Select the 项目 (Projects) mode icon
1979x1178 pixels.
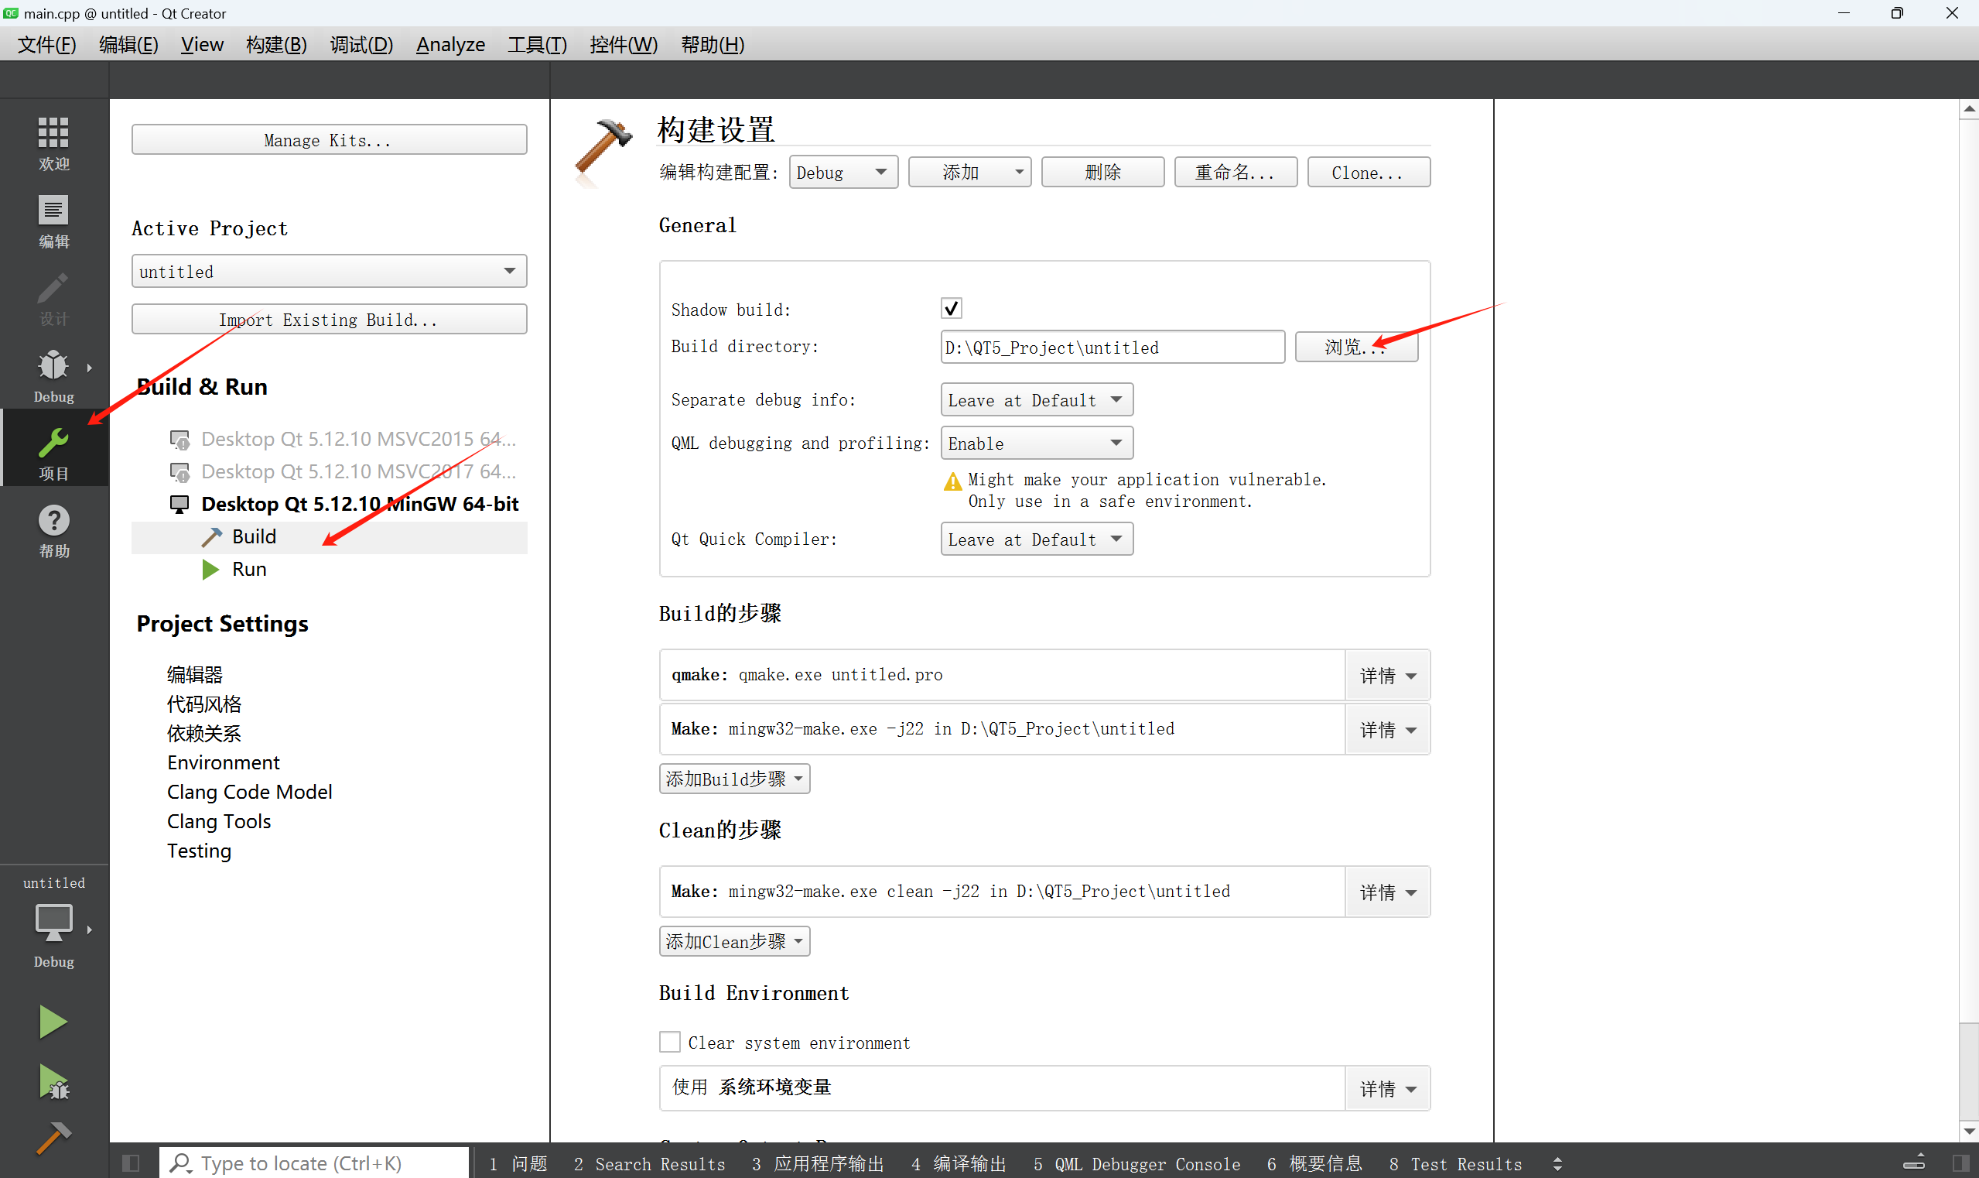click(53, 447)
